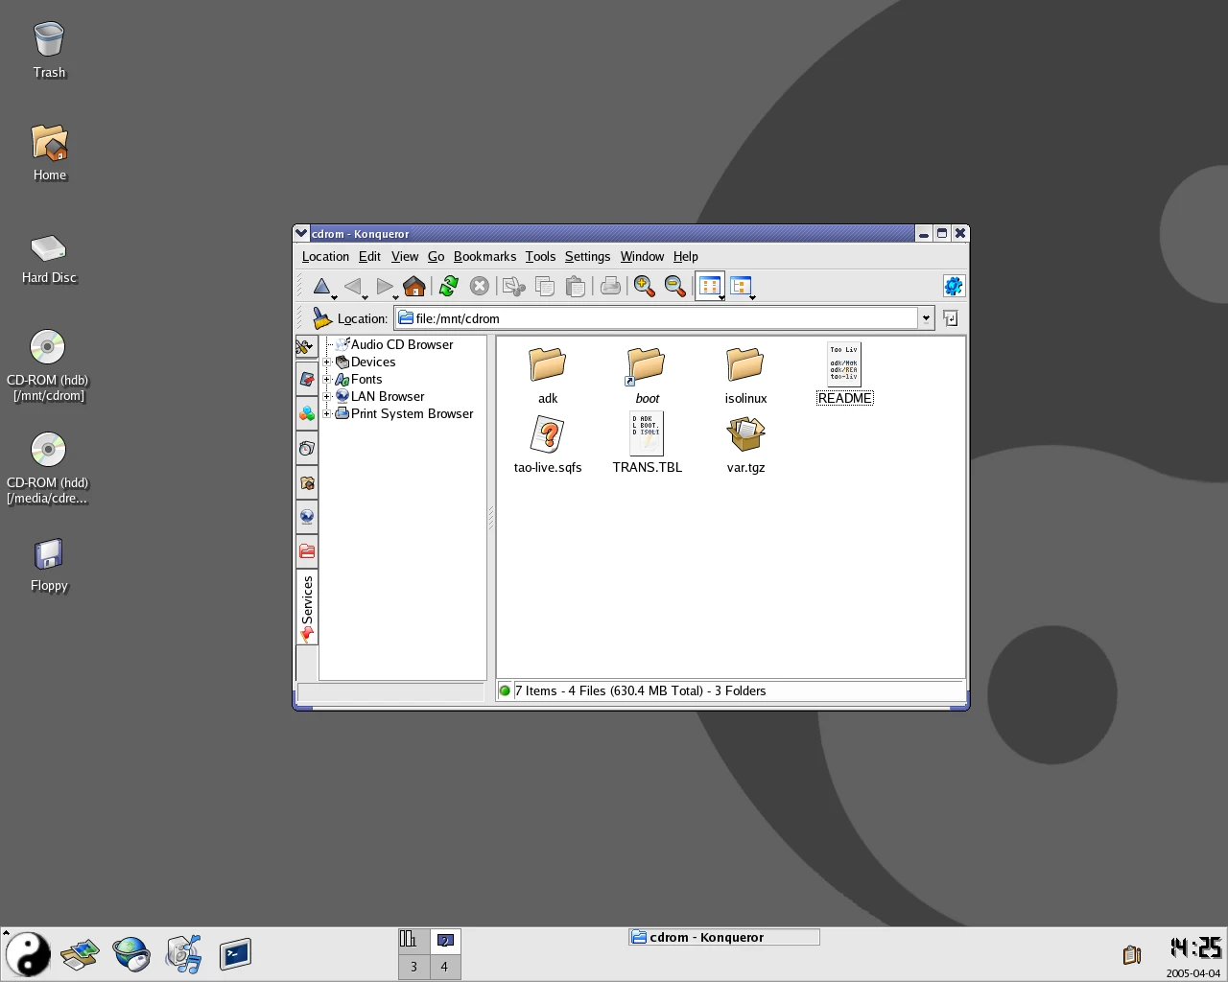Open the Icon View mode dropdown arrow
1228x982 pixels.
[x=721, y=297]
